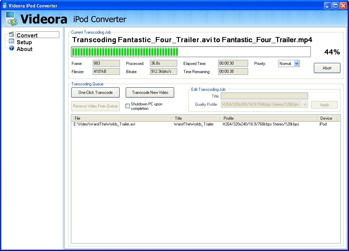Expand the Quality Profile dropdown arrow
The height and width of the screenshot is (251, 349).
tap(305, 104)
